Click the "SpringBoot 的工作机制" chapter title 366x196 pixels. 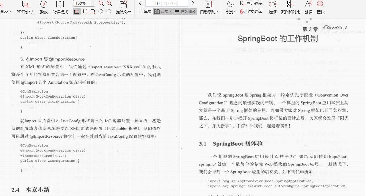pyautogui.click(x=278, y=38)
